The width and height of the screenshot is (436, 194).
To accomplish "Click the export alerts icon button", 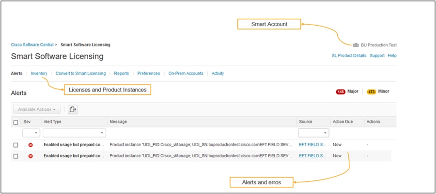I will tap(73, 109).
